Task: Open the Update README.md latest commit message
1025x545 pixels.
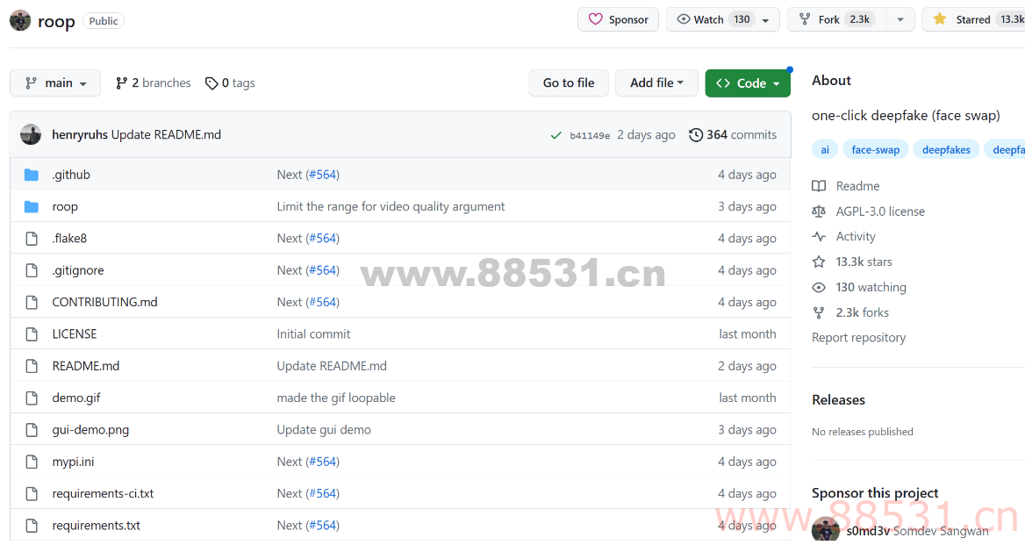Action: tap(166, 134)
